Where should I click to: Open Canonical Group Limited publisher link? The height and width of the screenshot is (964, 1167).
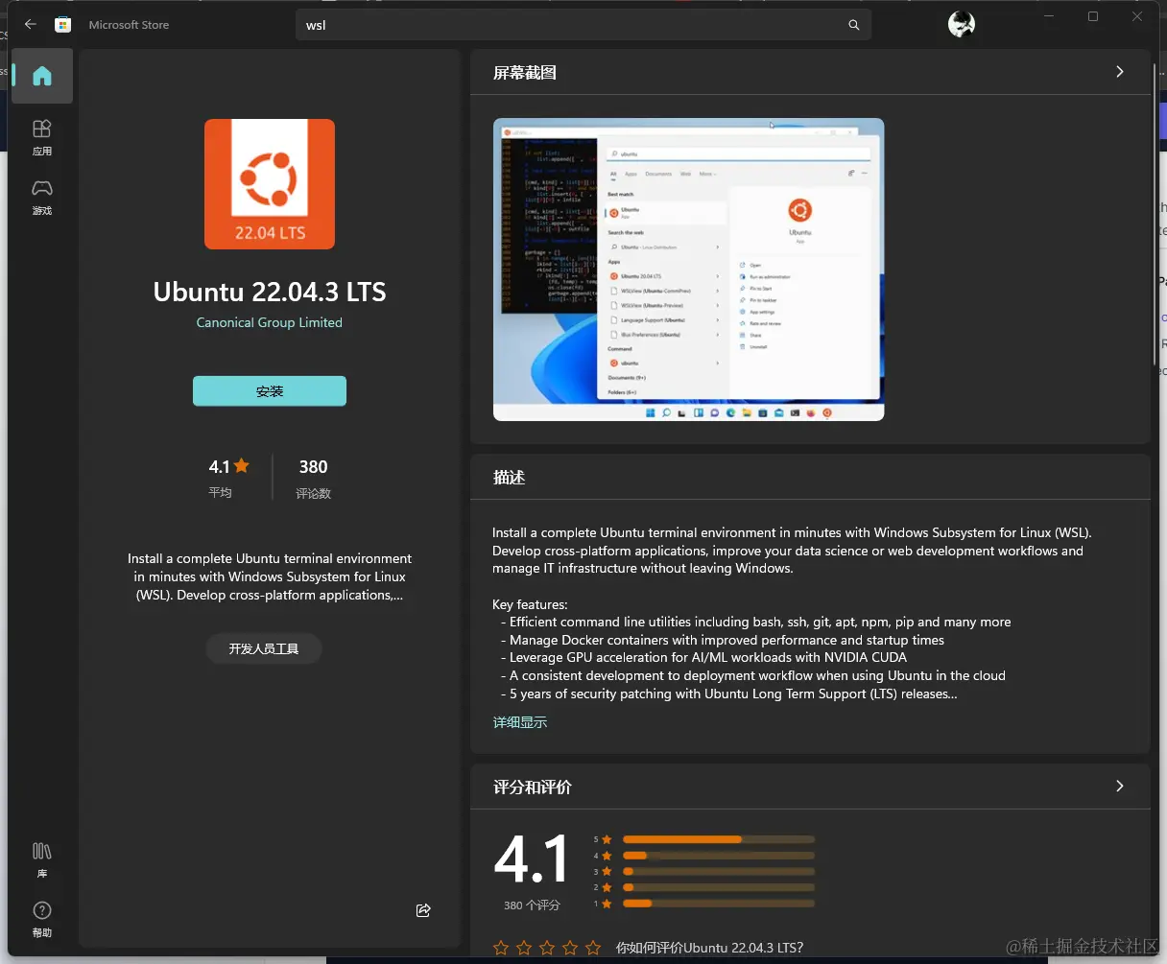(x=270, y=322)
